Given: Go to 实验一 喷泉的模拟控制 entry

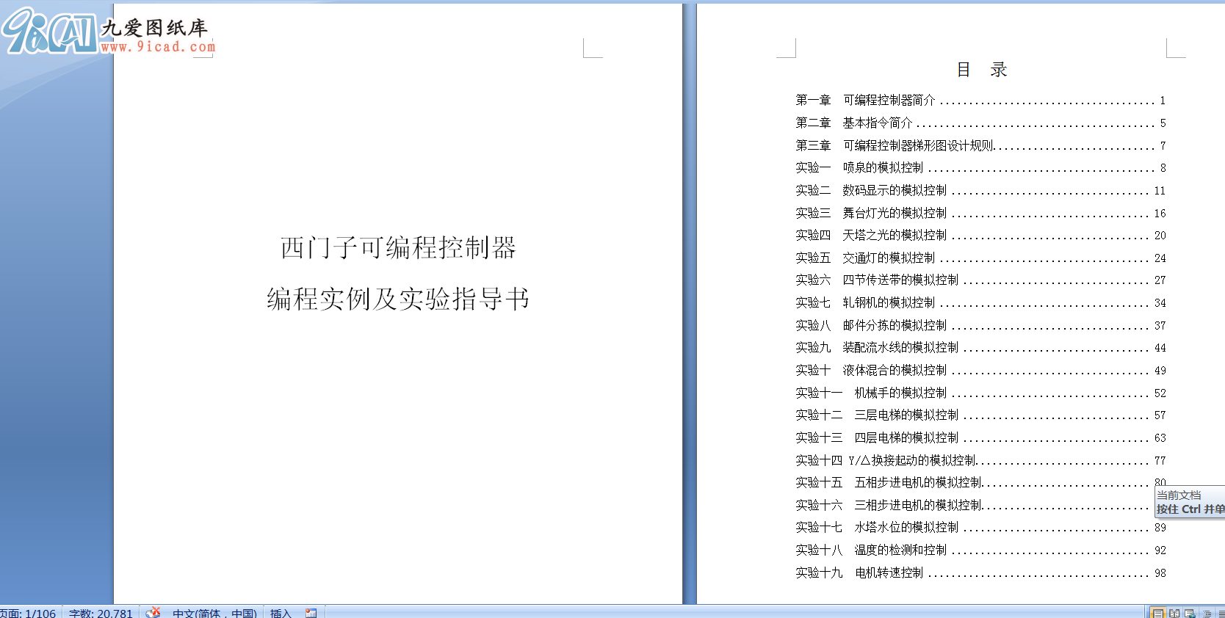Looking at the screenshot, I should point(883,168).
